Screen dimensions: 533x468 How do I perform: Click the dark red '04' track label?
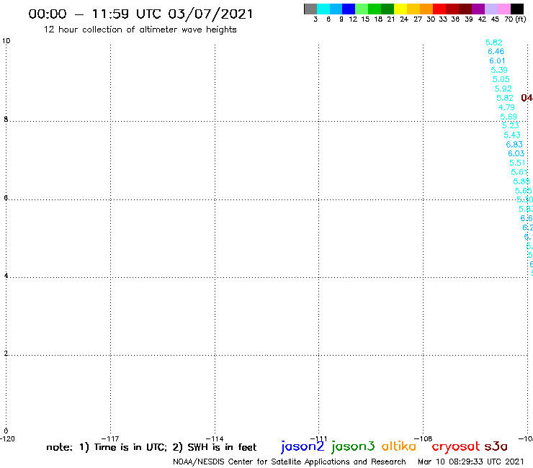click(527, 98)
